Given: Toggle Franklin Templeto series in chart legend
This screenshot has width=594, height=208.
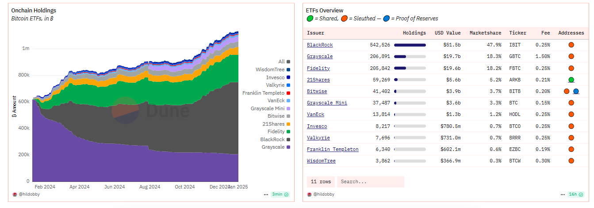Looking at the screenshot, I should pyautogui.click(x=266, y=93).
